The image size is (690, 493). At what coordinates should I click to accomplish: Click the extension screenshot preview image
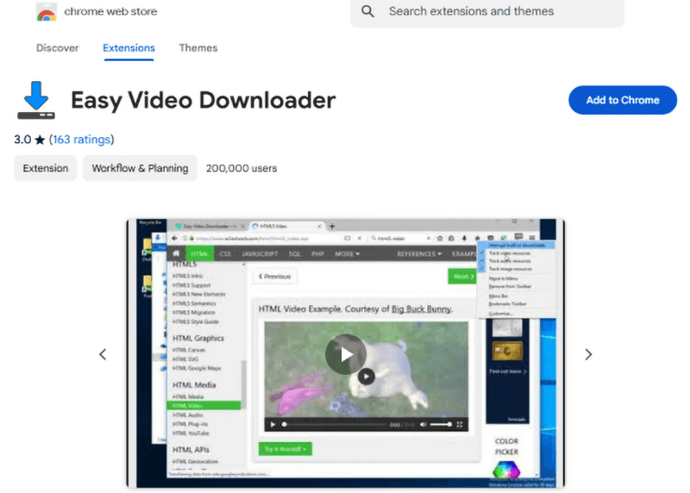point(346,353)
